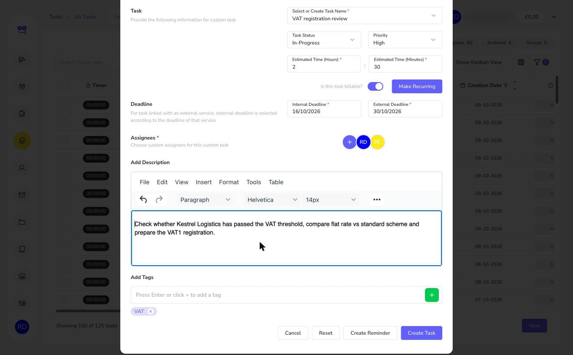Select the RD assignee avatar
The width and height of the screenshot is (573, 355).
(363, 142)
